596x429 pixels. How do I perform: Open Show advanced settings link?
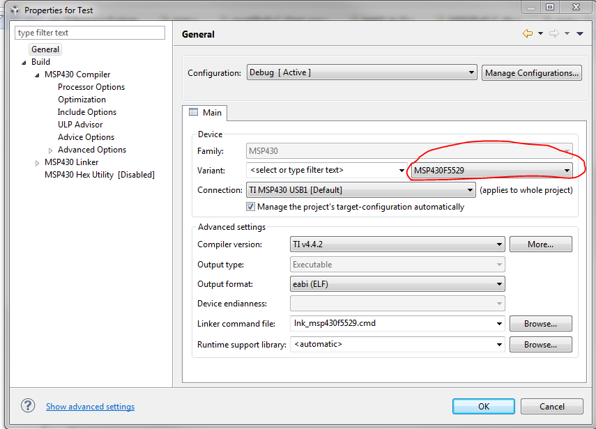90,407
